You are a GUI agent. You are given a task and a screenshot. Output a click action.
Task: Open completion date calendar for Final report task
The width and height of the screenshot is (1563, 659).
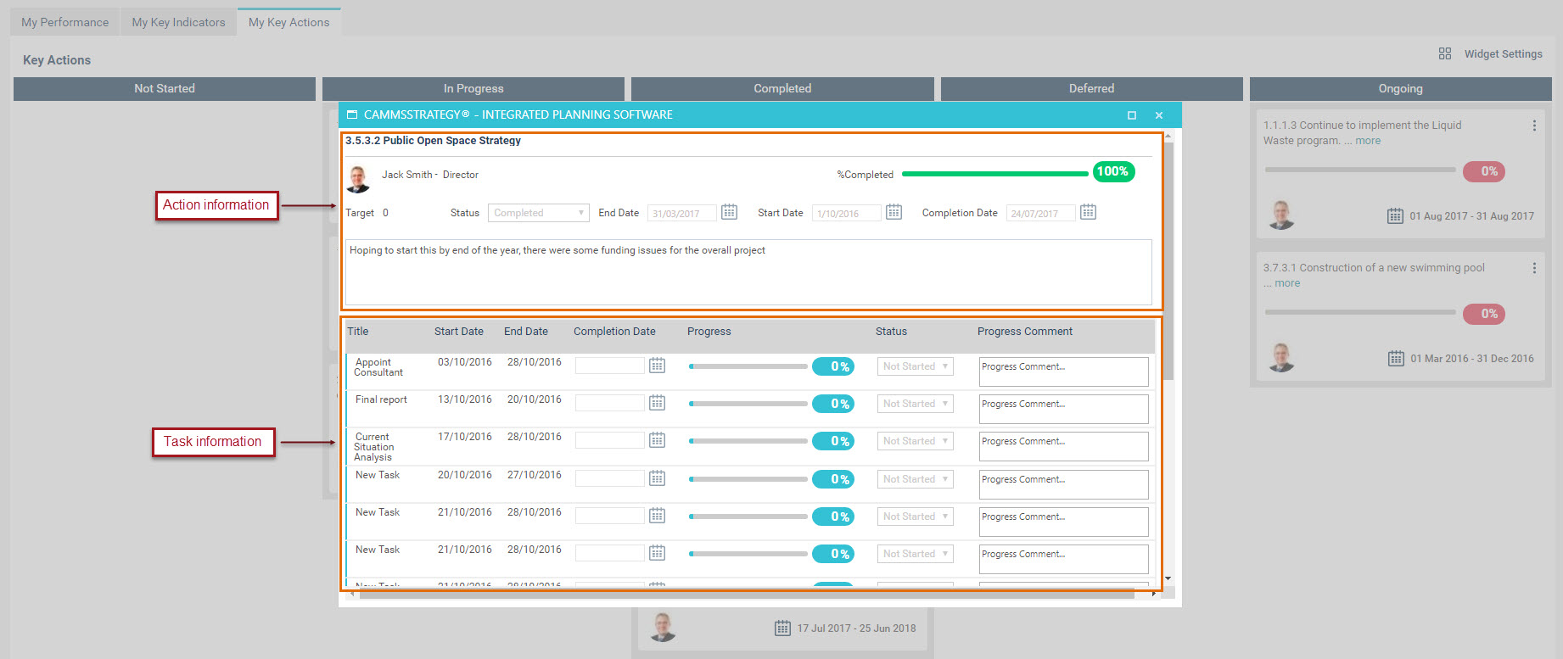coord(657,403)
